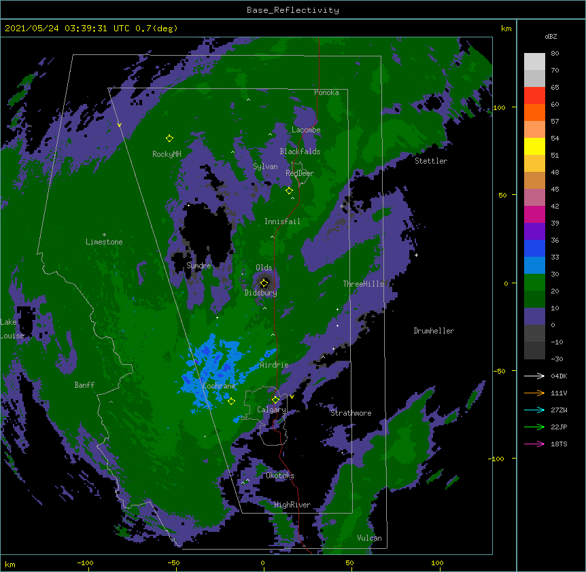Image resolution: width=586 pixels, height=572 pixels.
Task: Click the 60 dBZ orange color swatch
Action: click(534, 112)
